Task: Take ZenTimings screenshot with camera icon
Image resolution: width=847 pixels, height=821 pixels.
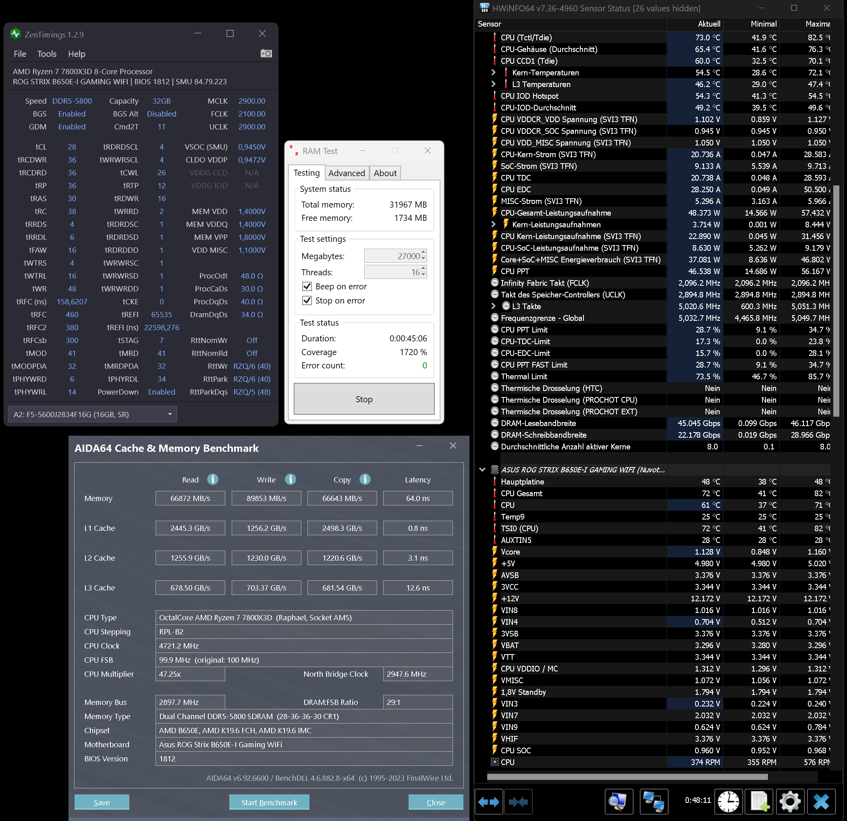Action: coord(266,54)
